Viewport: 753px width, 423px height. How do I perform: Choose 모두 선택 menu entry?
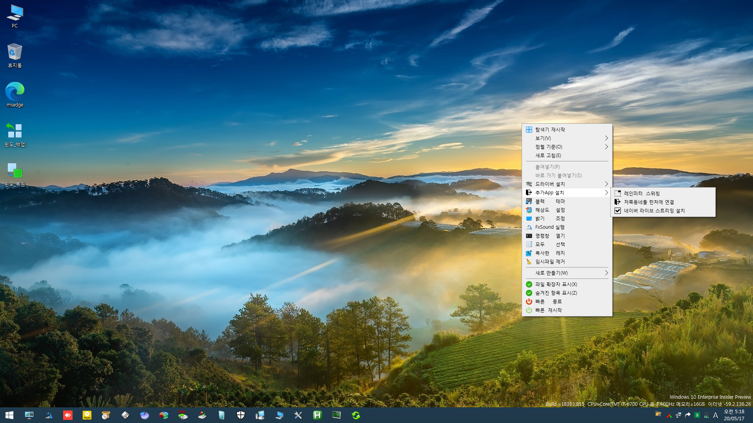[x=567, y=244]
